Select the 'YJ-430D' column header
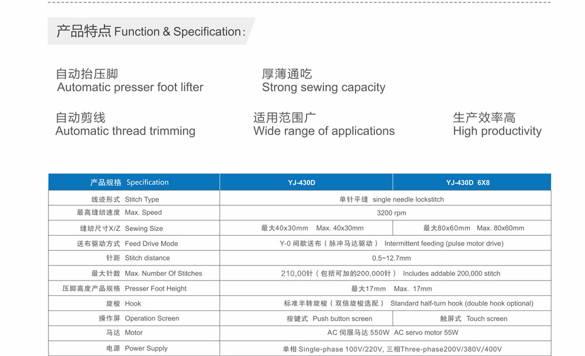585x356 pixels. [x=301, y=182]
